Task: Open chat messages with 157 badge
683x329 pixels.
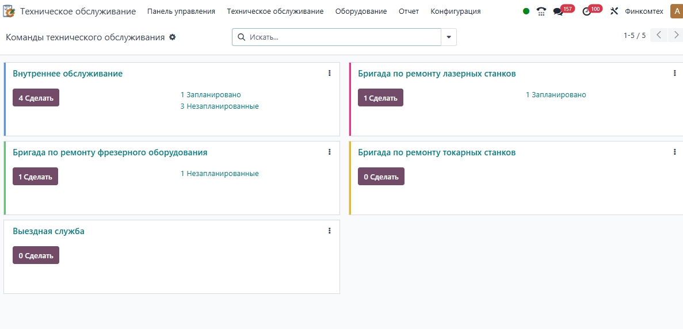Action: (558, 12)
